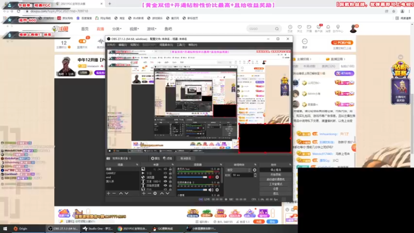The image size is (414, 233).
Task: Pop out the Audio Mixer dock panel
Action: click(221, 165)
